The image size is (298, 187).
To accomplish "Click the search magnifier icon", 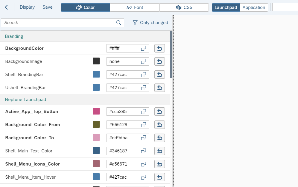I will (x=118, y=23).
